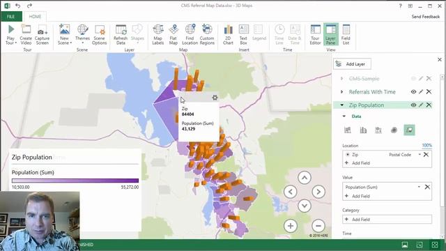Open the Population (Sum) aggregation dropdown

coord(419,187)
